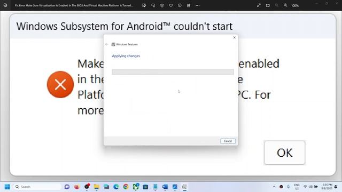Open notifications bell in the tray
The width and height of the screenshot is (342, 192).
(x=336, y=187)
